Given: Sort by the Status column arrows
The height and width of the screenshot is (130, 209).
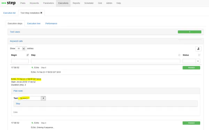Looking at the screenshot, I should click(199, 55).
